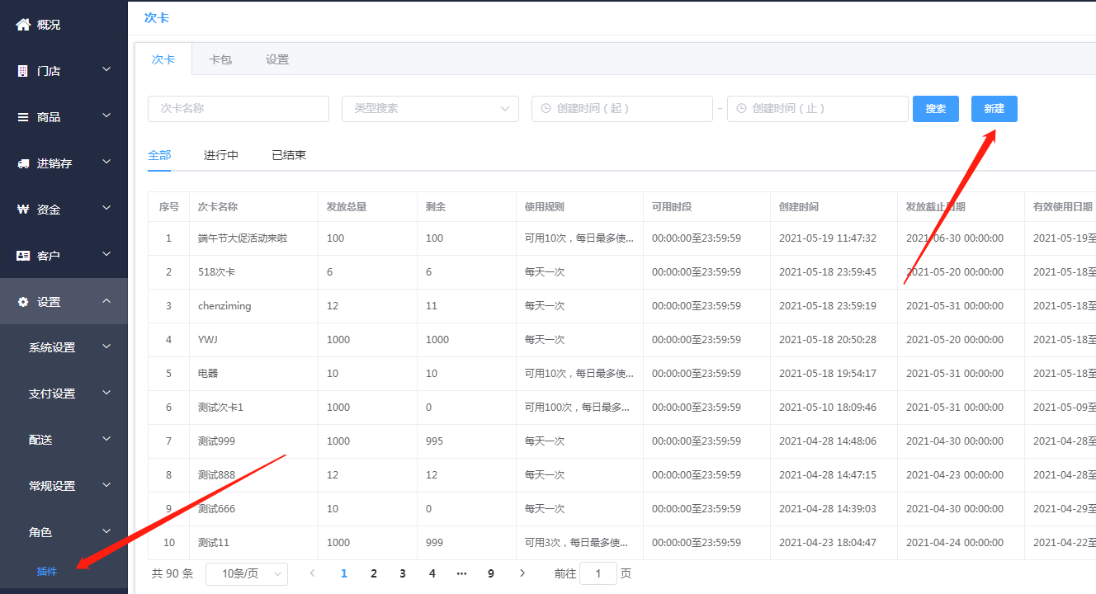Select the 进行中 filter tab

[221, 155]
